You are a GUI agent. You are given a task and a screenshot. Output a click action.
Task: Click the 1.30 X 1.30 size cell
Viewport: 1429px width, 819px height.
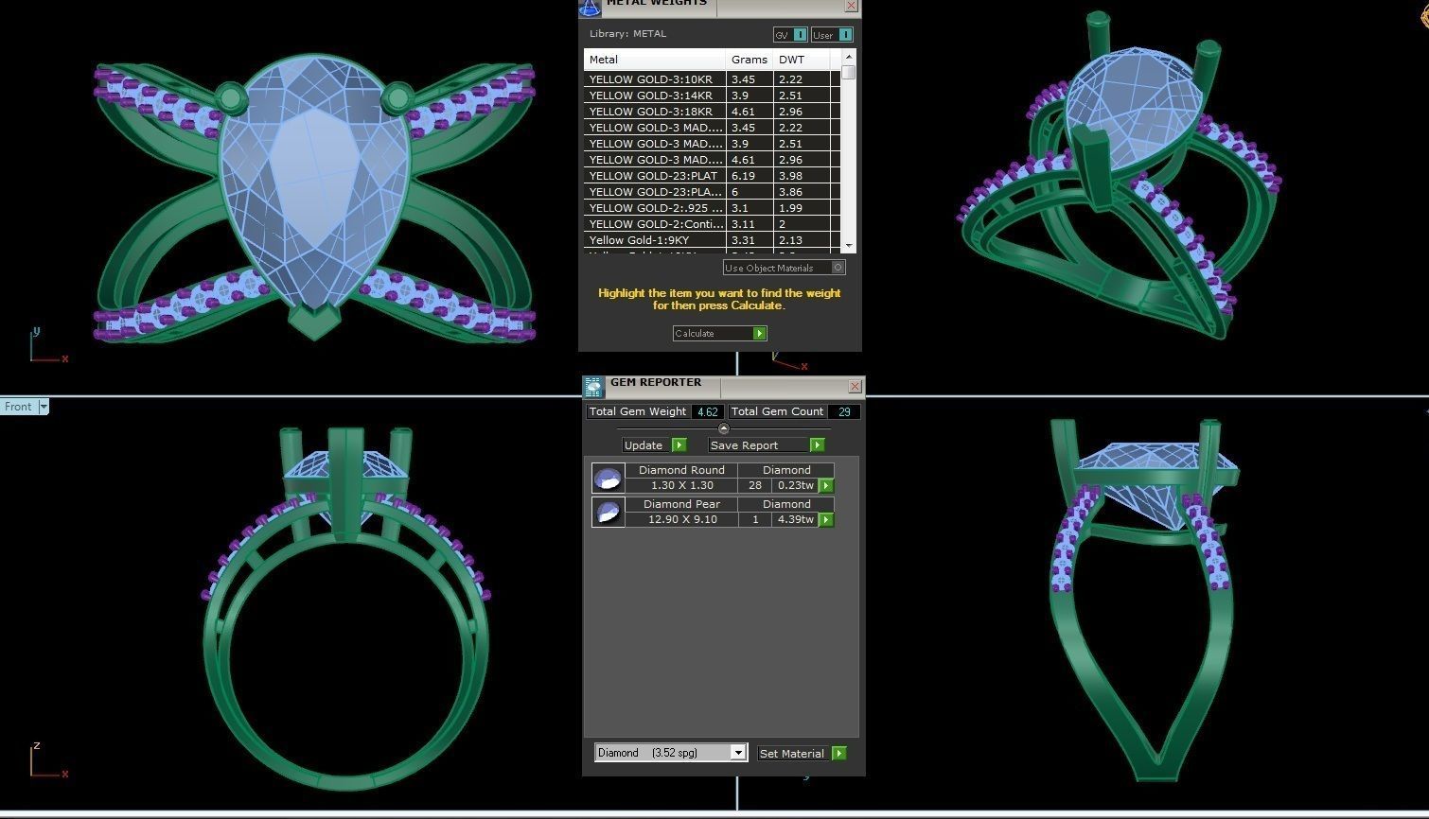[681, 486]
